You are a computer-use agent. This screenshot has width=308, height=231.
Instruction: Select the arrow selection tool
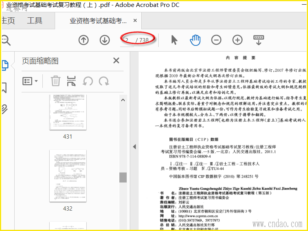point(174,40)
